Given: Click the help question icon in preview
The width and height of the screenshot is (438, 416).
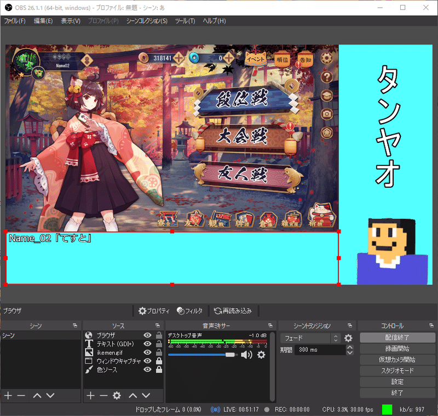Looking at the screenshot, I should 326,77.
